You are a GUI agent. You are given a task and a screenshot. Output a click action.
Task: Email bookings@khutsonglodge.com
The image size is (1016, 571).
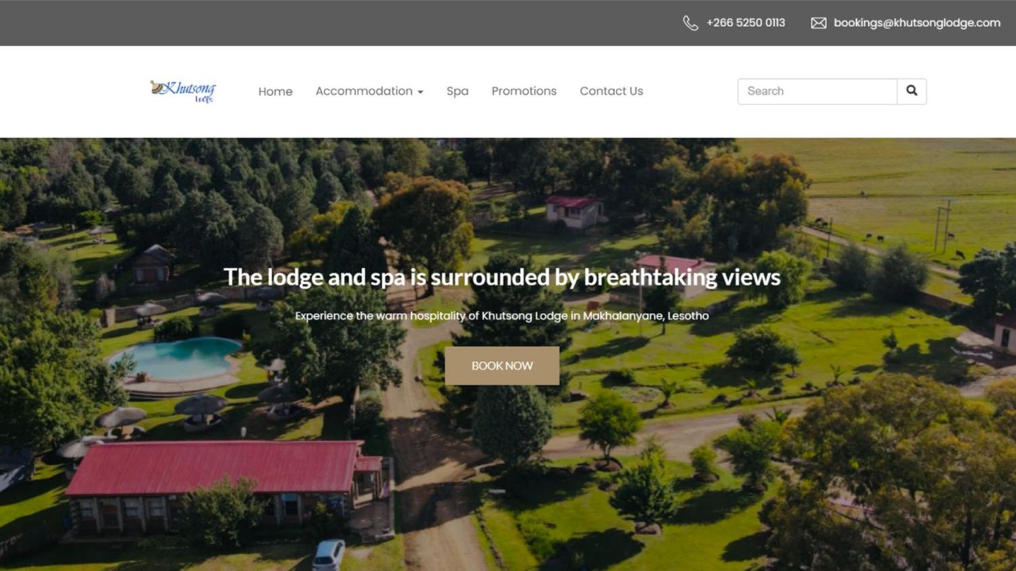917,22
